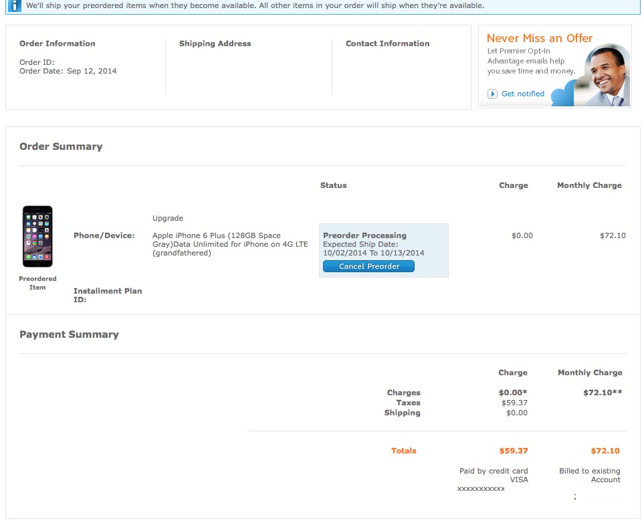
Task: Click the orange $59.37 total
Action: 514,451
